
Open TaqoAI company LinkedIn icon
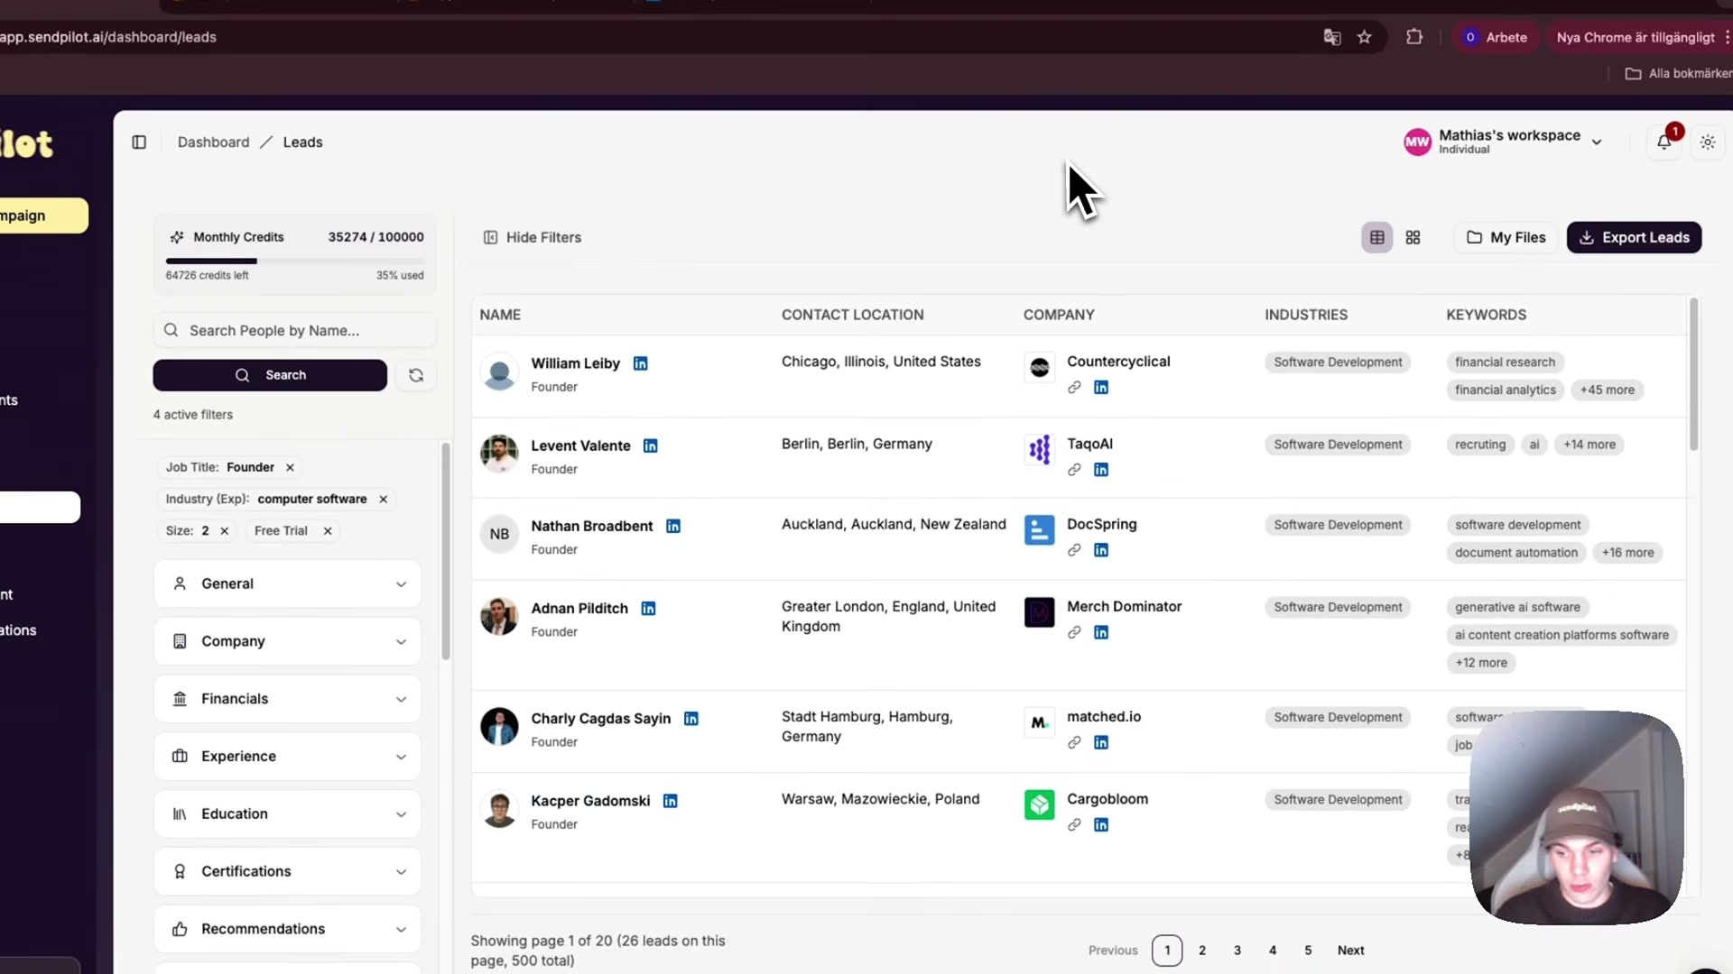[x=1101, y=470]
